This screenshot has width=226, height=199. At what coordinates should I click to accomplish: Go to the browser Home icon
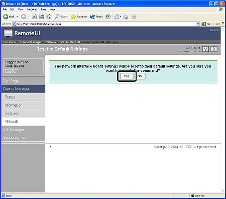[x=49, y=17]
